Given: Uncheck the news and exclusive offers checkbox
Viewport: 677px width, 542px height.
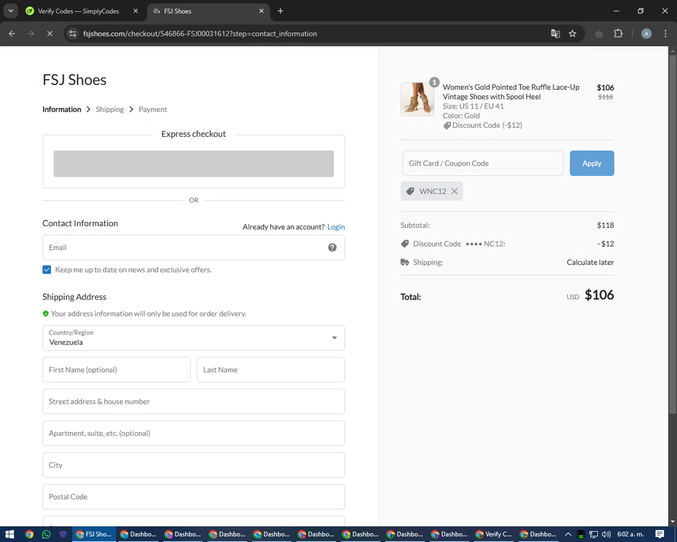Looking at the screenshot, I should click(46, 270).
